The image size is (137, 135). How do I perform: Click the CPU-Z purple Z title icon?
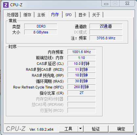(x=6, y=5)
